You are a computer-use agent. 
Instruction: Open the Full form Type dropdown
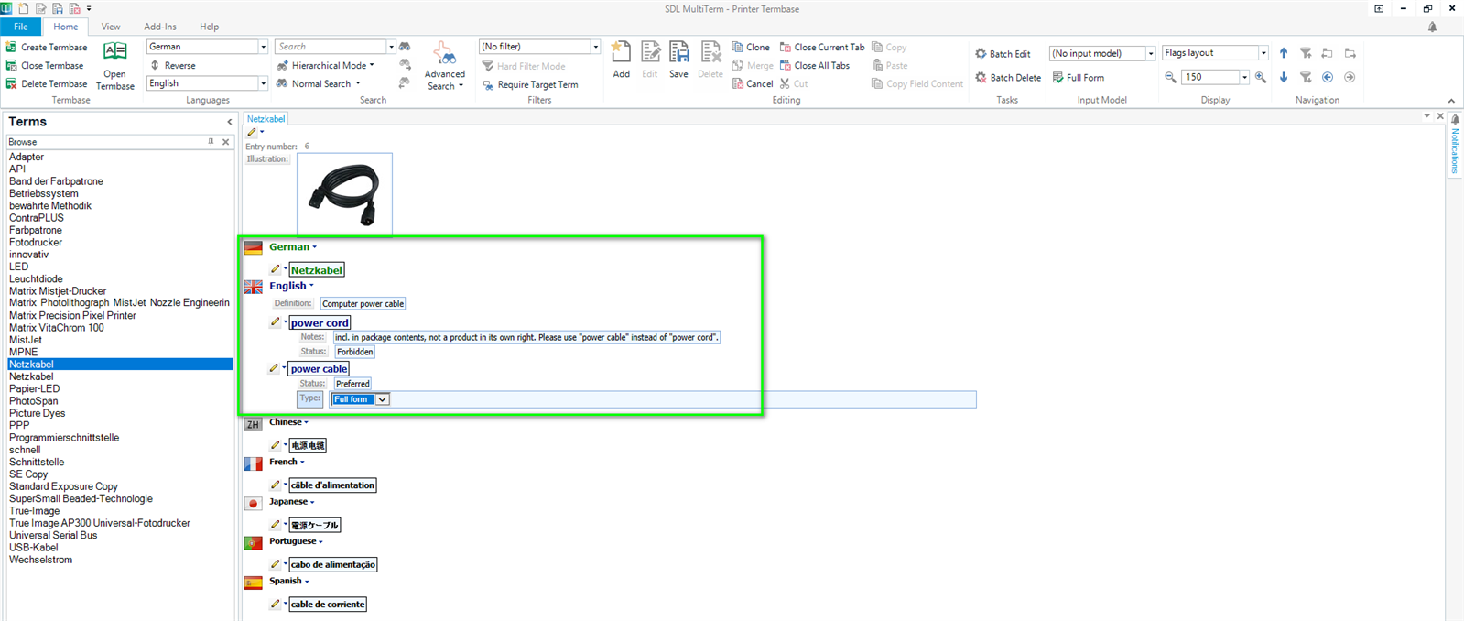(x=383, y=399)
